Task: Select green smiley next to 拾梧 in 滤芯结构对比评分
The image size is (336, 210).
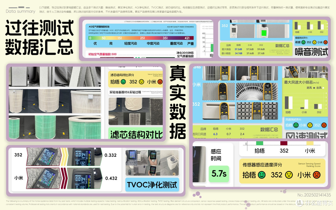Action: [123, 82]
